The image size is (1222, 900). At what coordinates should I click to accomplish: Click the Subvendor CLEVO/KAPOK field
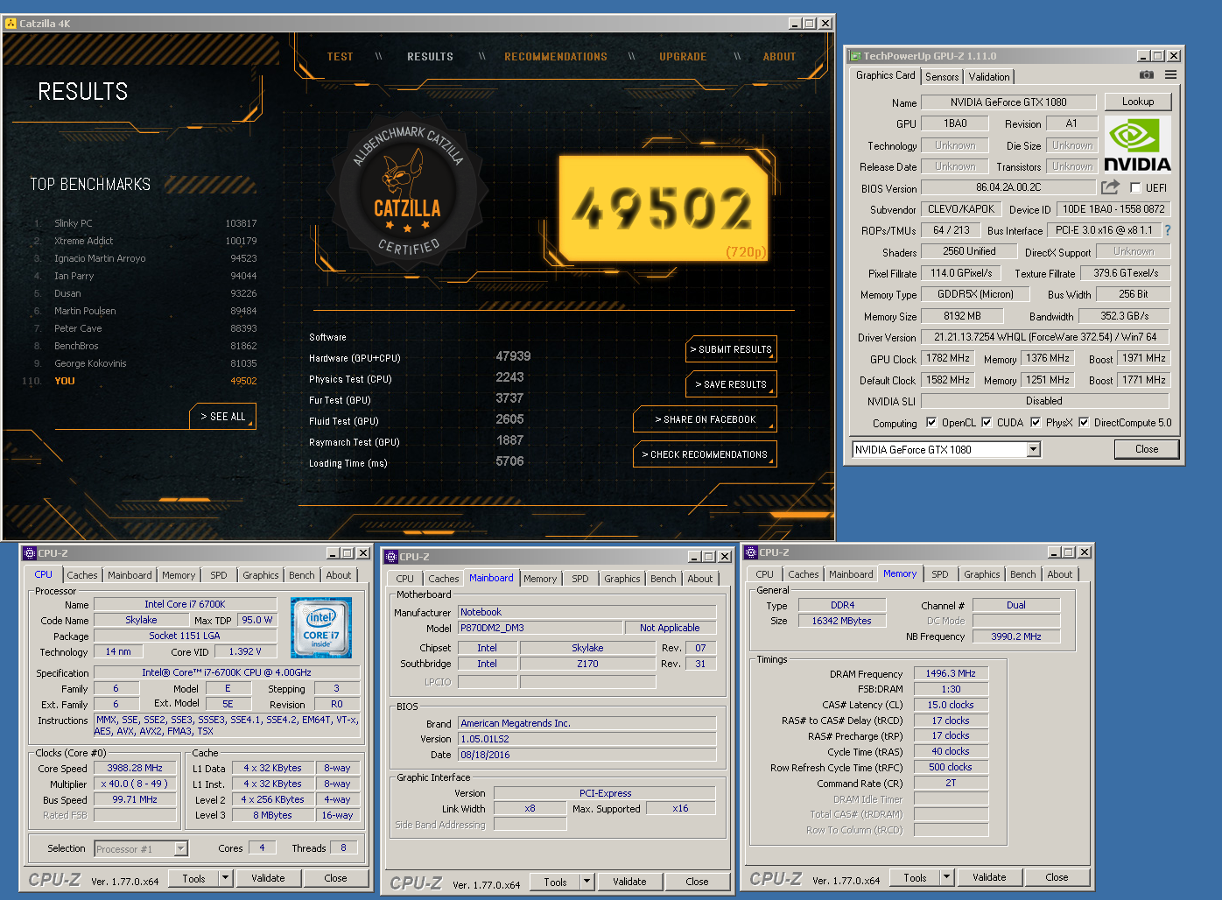coord(961,209)
